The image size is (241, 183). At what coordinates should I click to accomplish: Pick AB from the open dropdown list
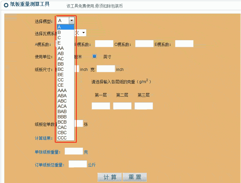coord(66,53)
